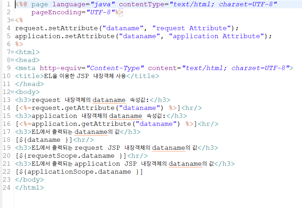This screenshot has height=208, width=302.
Task: Click request.getAttribute expression on line 14
Action: [x=98, y=108]
